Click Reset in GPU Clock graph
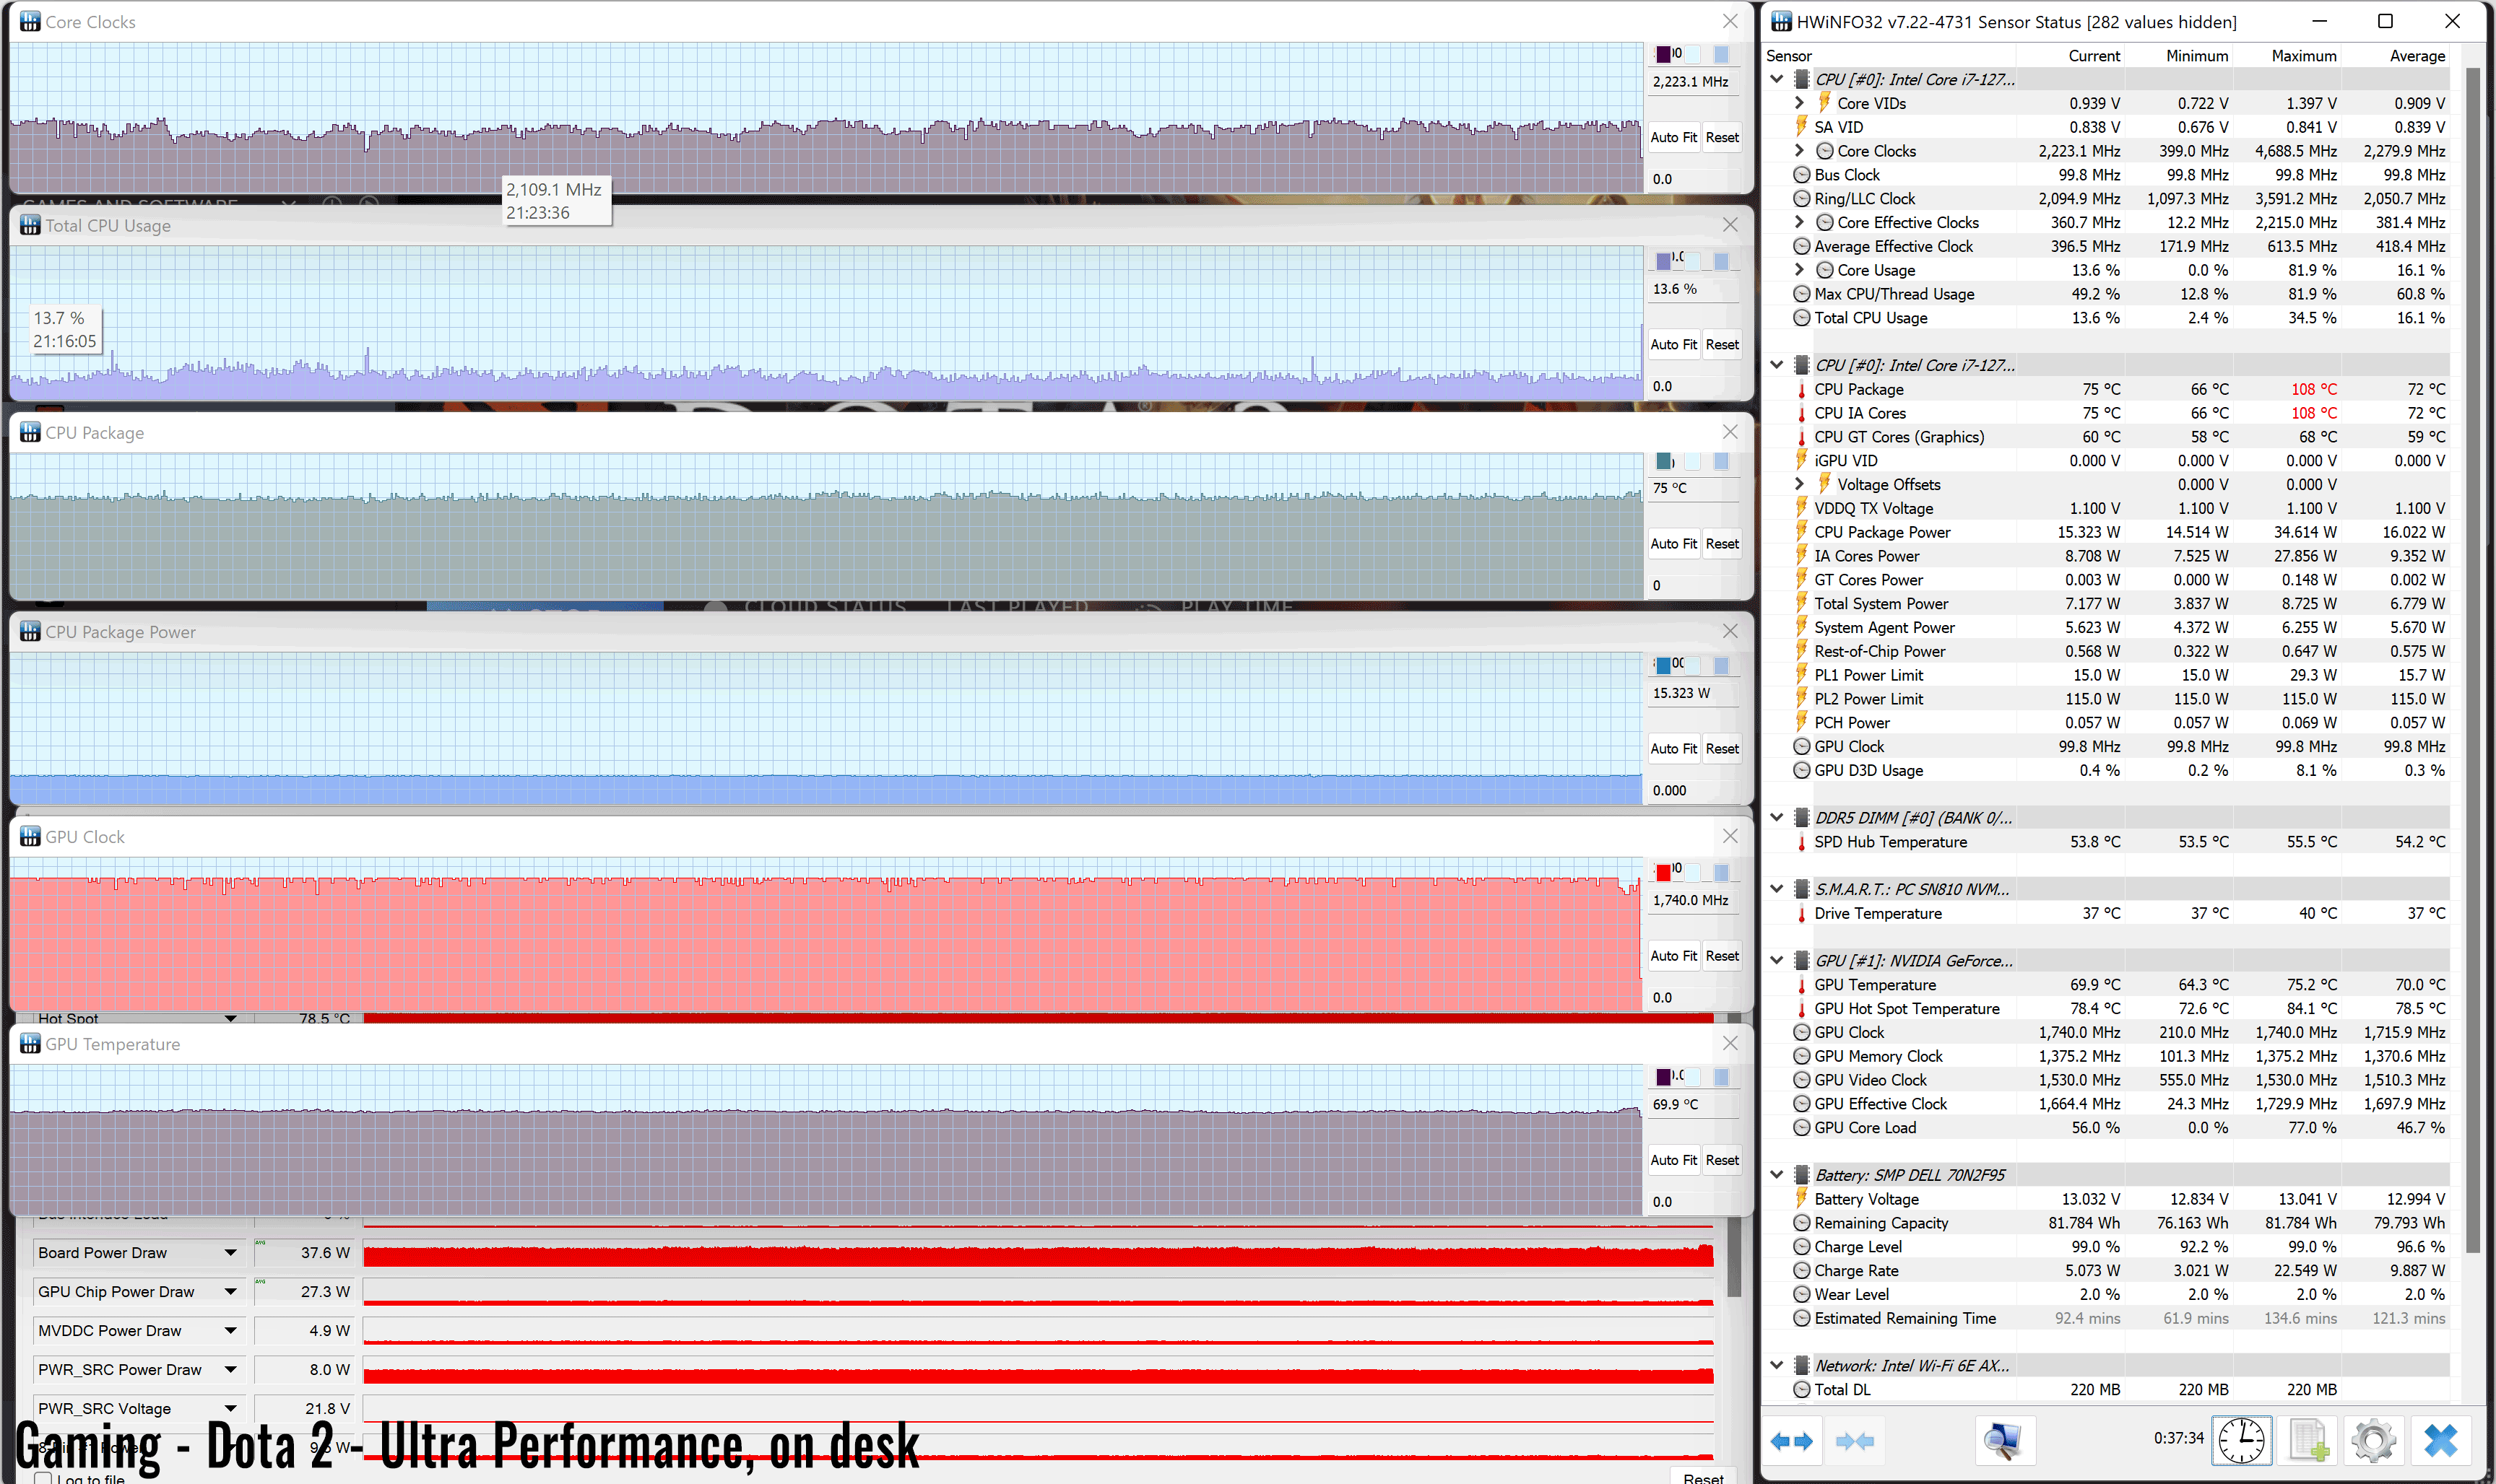Screen dimensions: 2496x1484 (x=1722, y=955)
